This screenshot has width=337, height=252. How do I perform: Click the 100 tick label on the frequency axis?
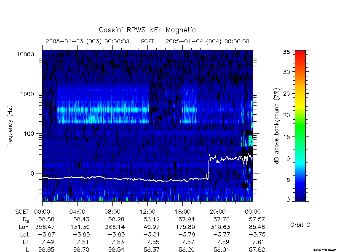tap(29, 134)
